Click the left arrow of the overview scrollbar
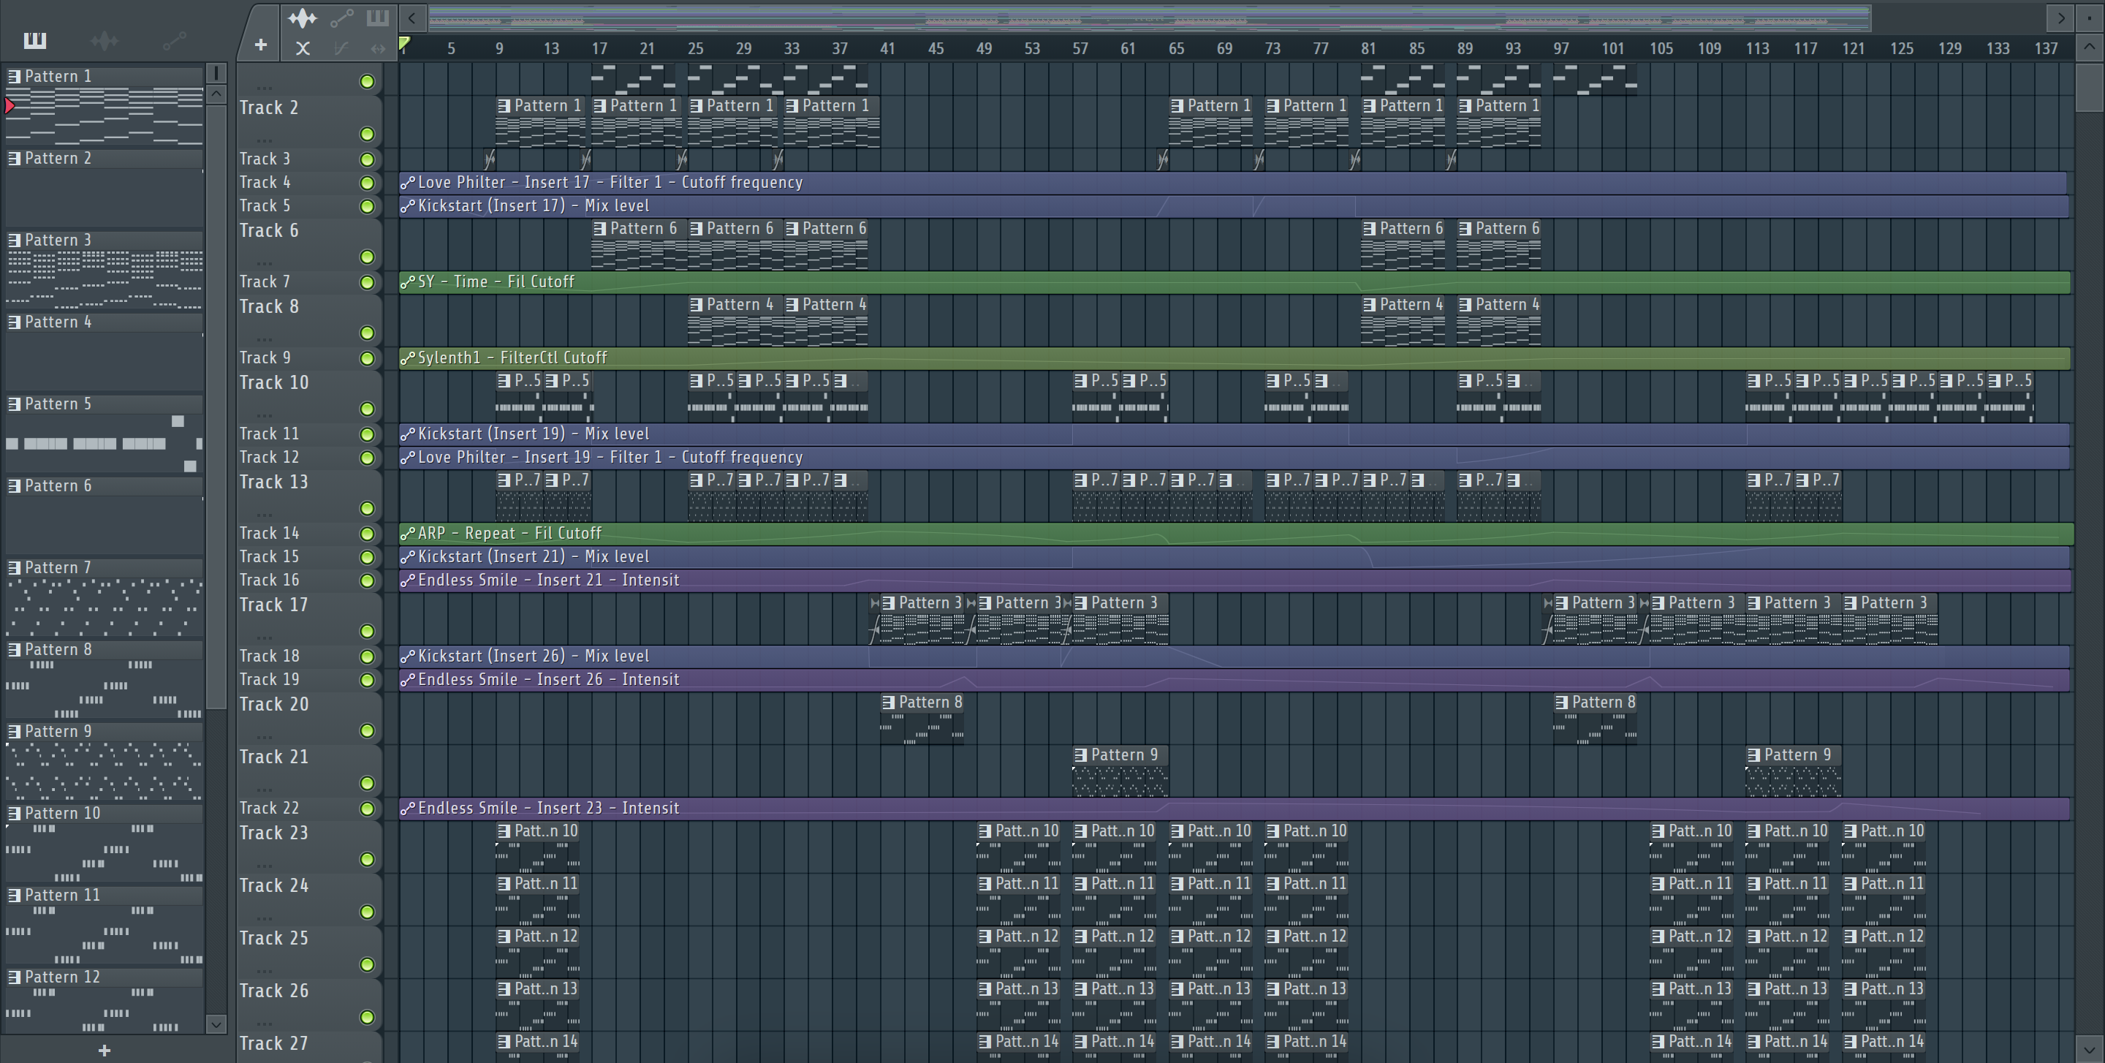Image resolution: width=2105 pixels, height=1063 pixels. 411,17
